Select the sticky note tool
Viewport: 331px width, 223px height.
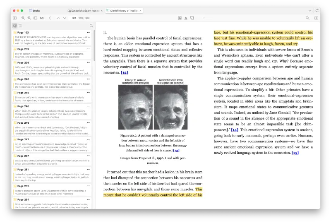[x=192, y=18]
